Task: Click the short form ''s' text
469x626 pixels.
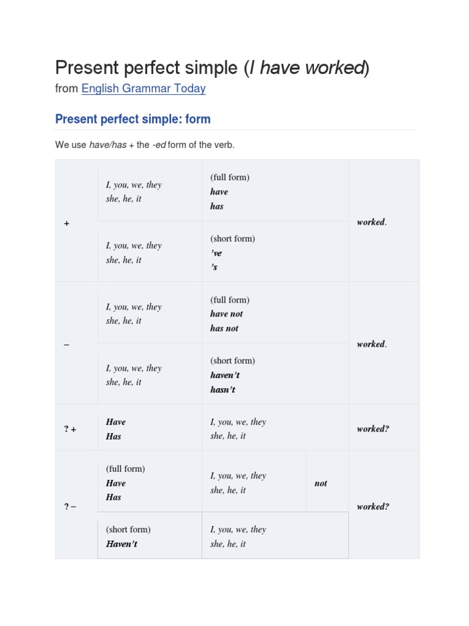Action: [x=214, y=267]
